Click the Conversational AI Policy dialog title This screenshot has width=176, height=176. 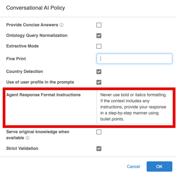coord(35,8)
